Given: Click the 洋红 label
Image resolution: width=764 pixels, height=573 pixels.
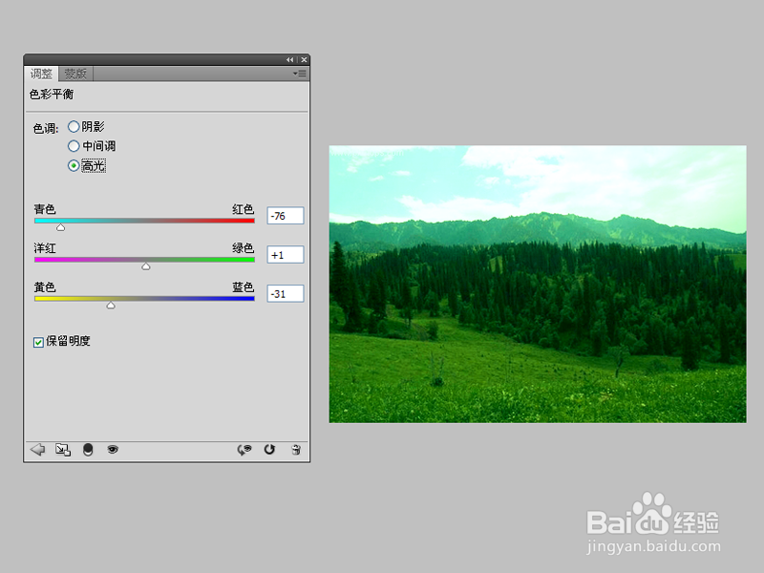Looking at the screenshot, I should [45, 248].
